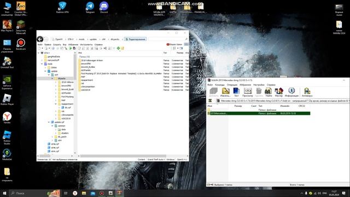This screenshot has height=197, width=350.
Task: Sort WinRAR list by CRC32 column
Action: [301, 106]
